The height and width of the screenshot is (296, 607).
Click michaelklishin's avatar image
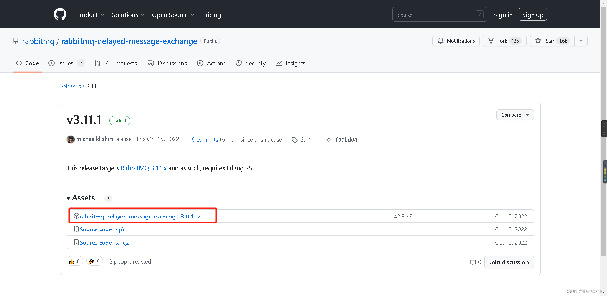pos(71,139)
